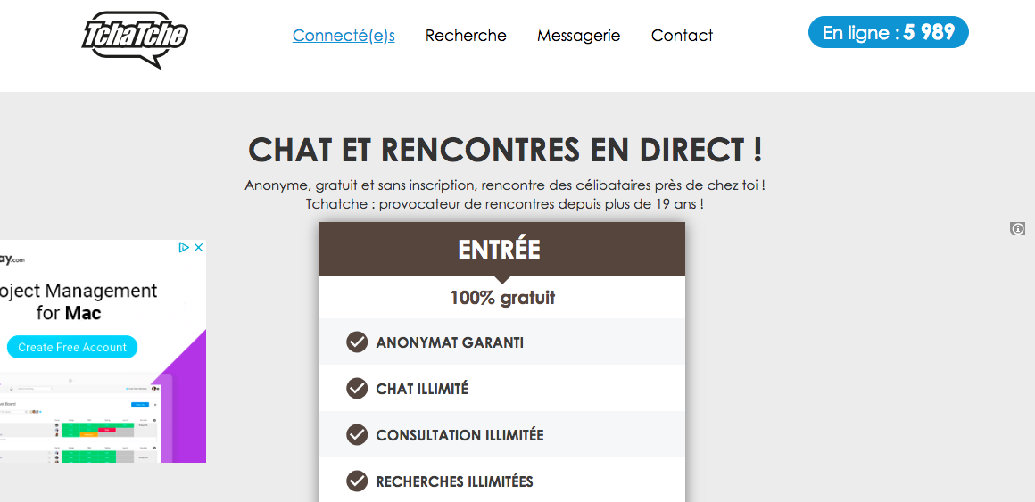Image resolution: width=1035 pixels, height=502 pixels.
Task: Click the CHAT ET RENCONTRES EN DIRECT heading
Action: point(505,150)
